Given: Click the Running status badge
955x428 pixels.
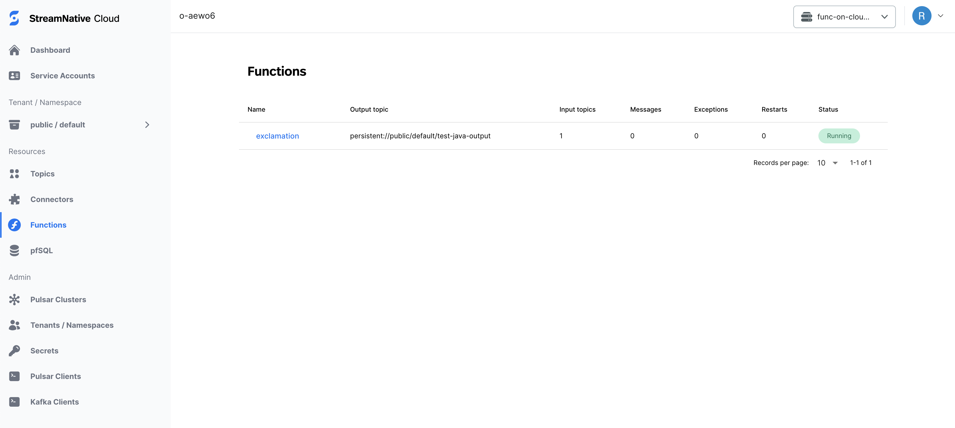Looking at the screenshot, I should click(839, 136).
